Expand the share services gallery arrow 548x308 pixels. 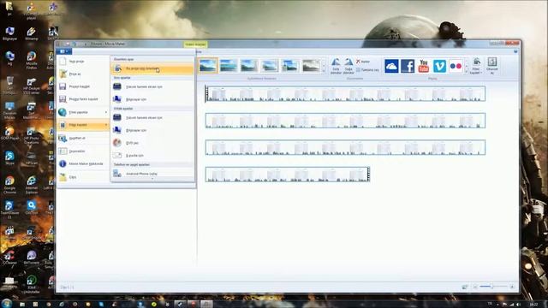(466, 71)
